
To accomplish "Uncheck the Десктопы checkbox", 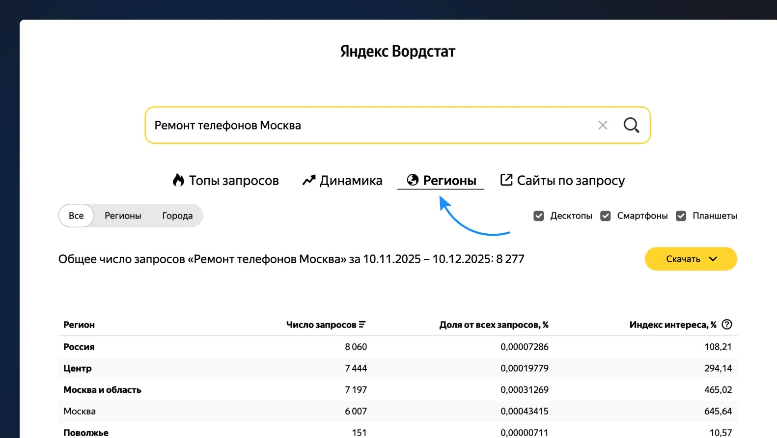I will coord(539,216).
